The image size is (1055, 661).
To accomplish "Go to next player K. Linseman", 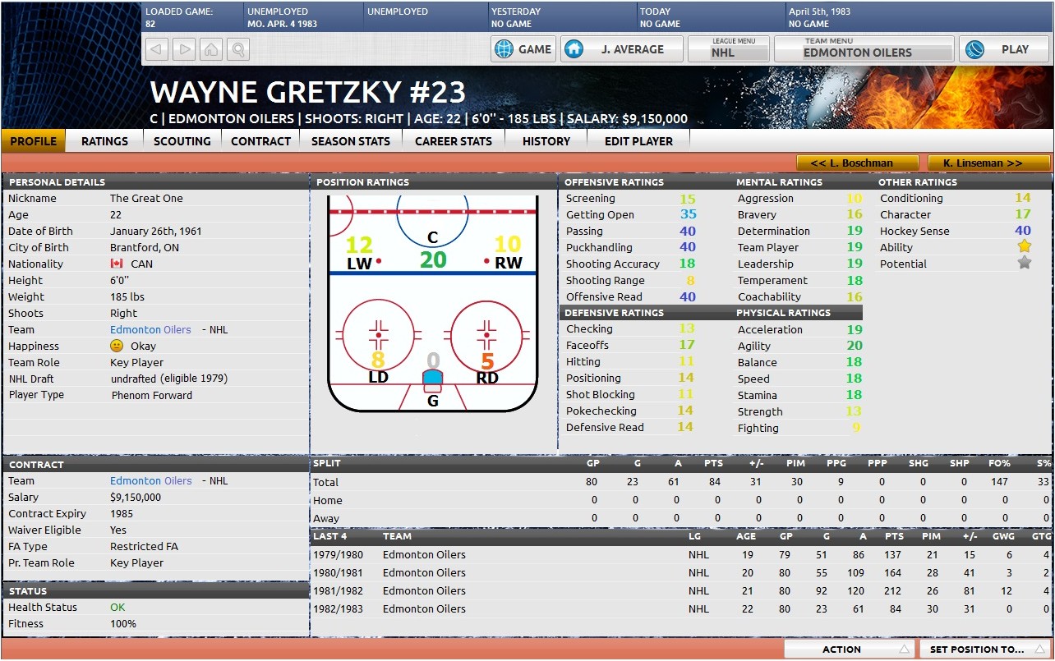I will (989, 163).
